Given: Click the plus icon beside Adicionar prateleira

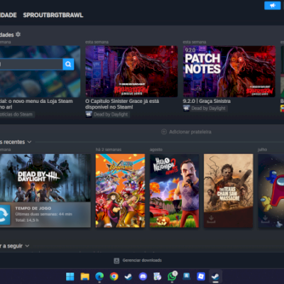Looking at the screenshot, I should (164, 131).
